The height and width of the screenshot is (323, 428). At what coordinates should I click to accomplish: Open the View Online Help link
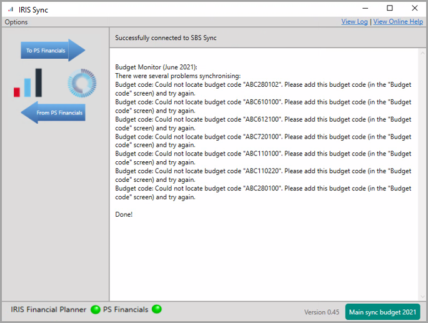[398, 22]
